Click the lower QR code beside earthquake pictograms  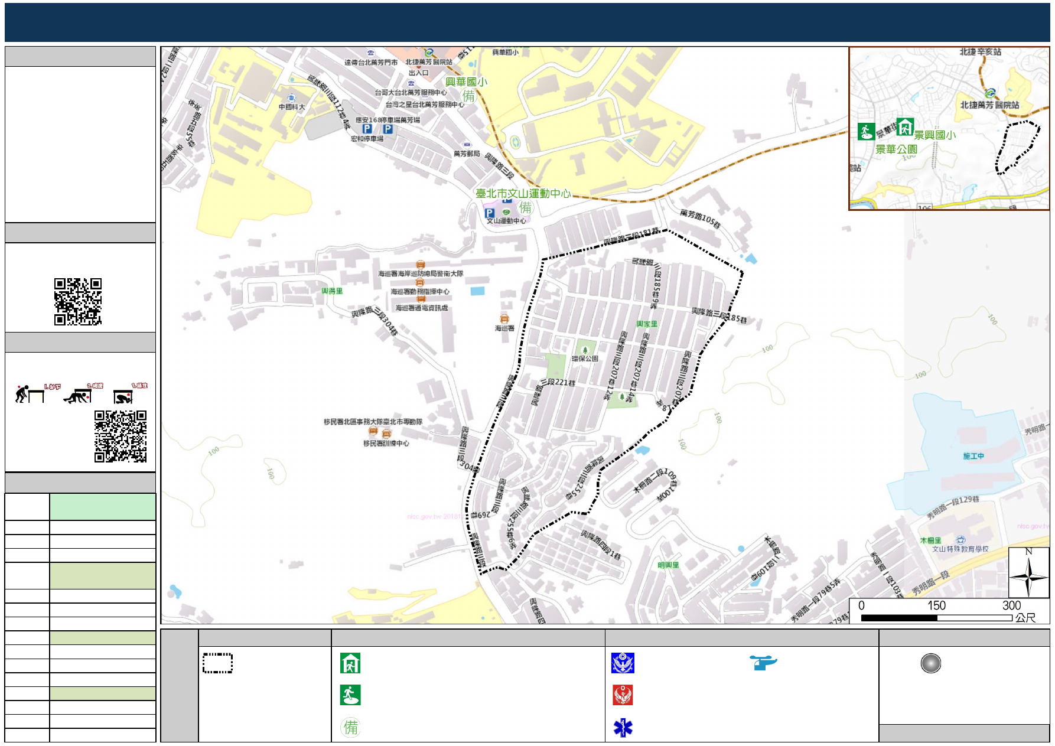(121, 436)
